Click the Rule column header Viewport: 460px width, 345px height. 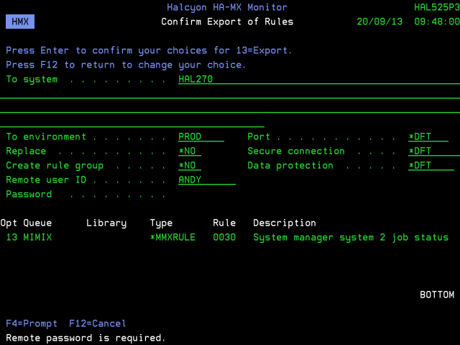(224, 223)
